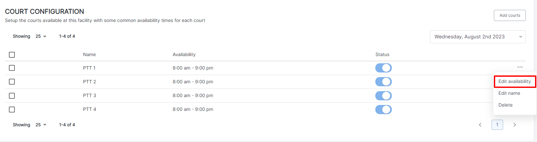Open the three-dots menu for PTT 1
This screenshot has width=537, height=142.
click(x=520, y=67)
